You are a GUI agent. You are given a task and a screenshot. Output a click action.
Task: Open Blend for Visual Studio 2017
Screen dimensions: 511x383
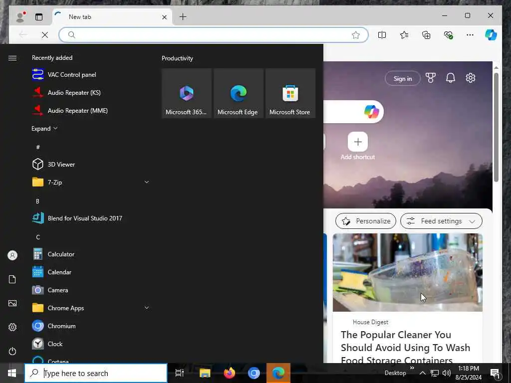click(x=91, y=218)
